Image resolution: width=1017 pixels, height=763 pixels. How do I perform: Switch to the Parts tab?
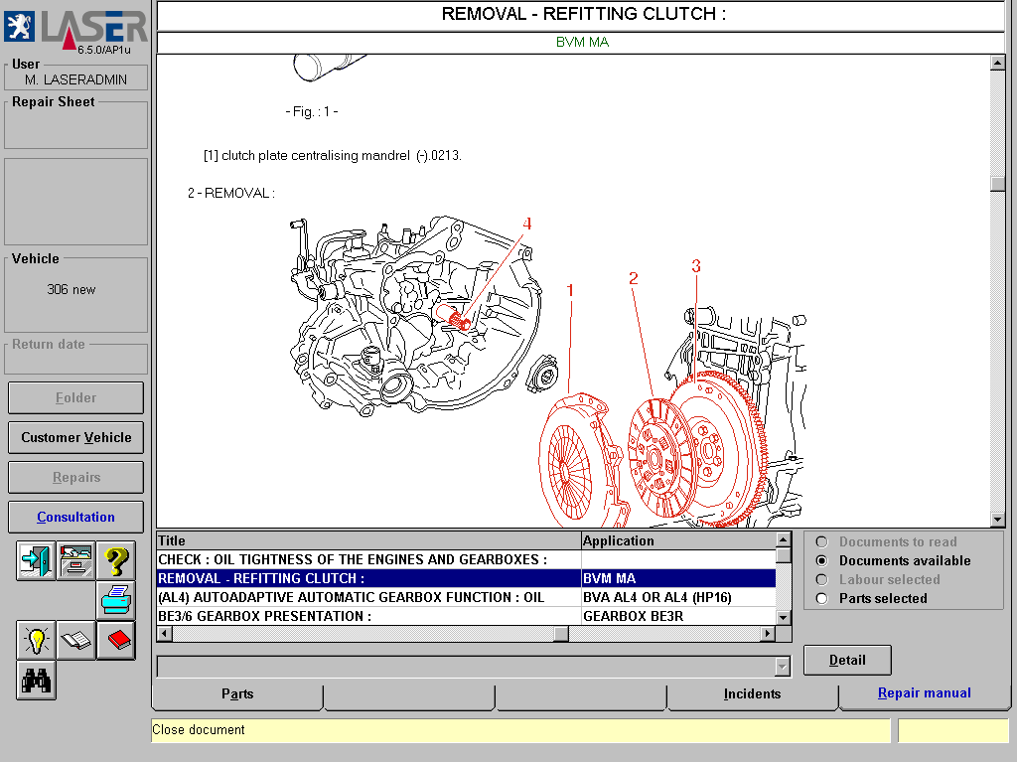(x=237, y=694)
